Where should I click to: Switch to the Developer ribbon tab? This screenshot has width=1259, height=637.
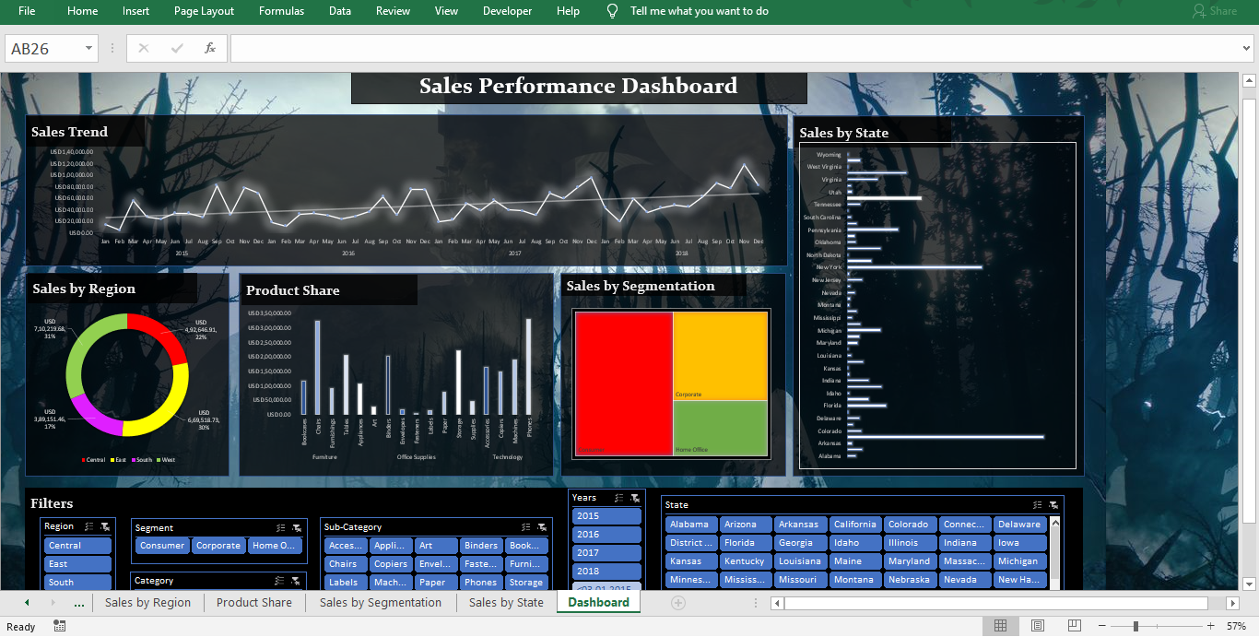point(507,11)
